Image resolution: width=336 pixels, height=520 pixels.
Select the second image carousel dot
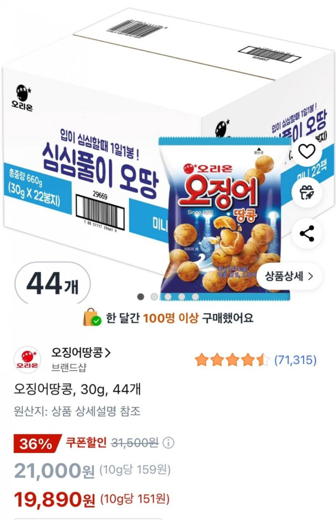154,296
